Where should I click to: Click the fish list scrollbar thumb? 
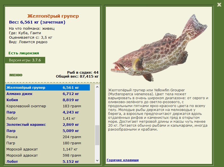(97, 135)
